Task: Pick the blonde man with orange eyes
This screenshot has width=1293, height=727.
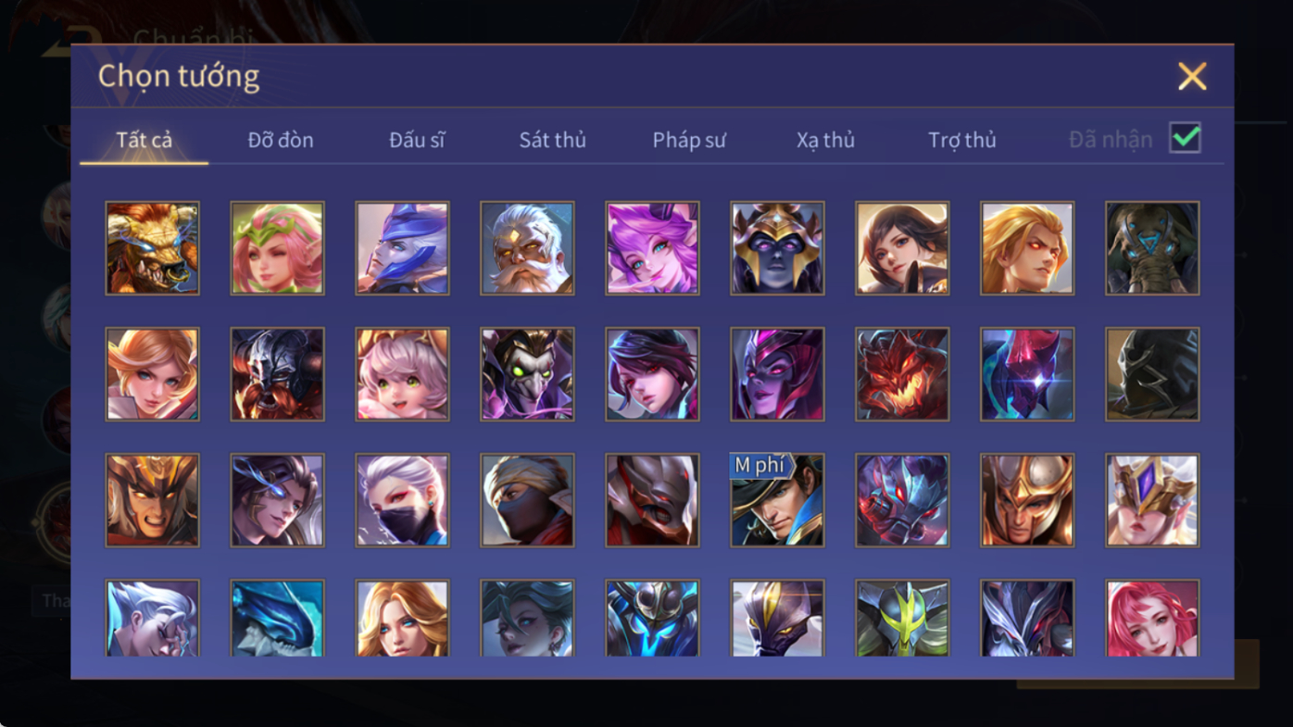Action: pyautogui.click(x=1027, y=248)
